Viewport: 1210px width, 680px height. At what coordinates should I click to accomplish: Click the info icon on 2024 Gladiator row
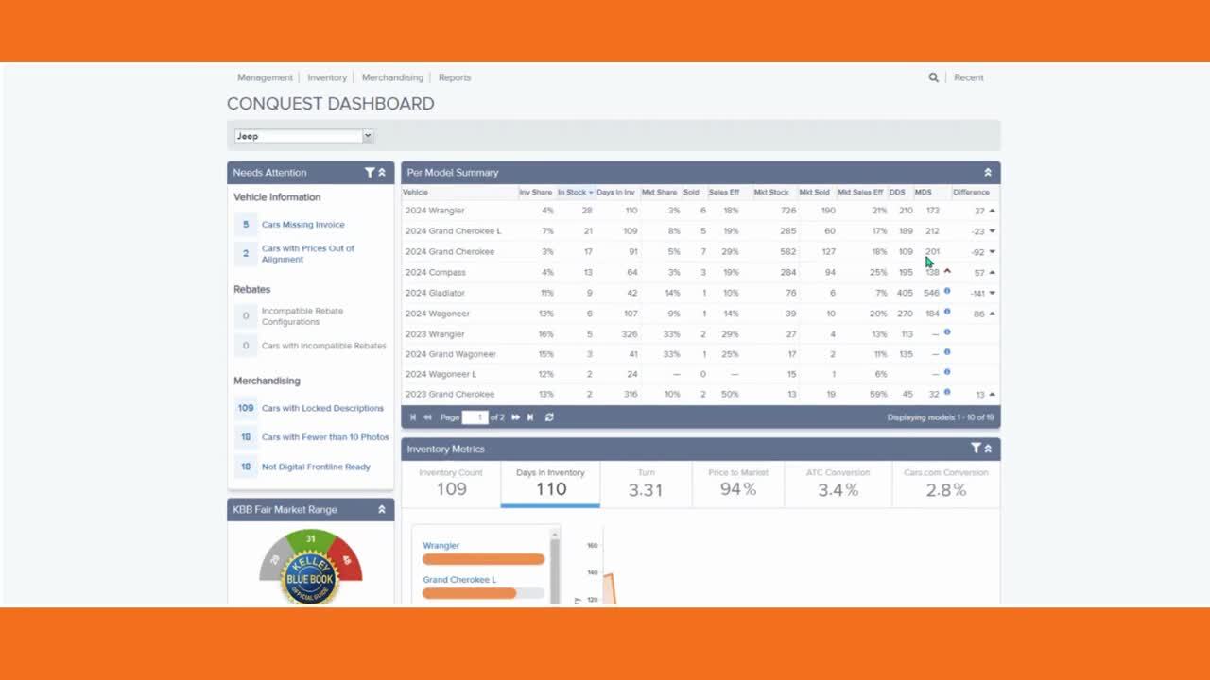[947, 292]
